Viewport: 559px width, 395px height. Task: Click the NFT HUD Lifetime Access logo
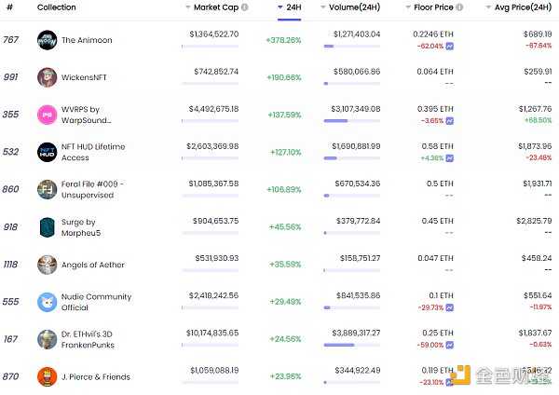[x=48, y=152]
